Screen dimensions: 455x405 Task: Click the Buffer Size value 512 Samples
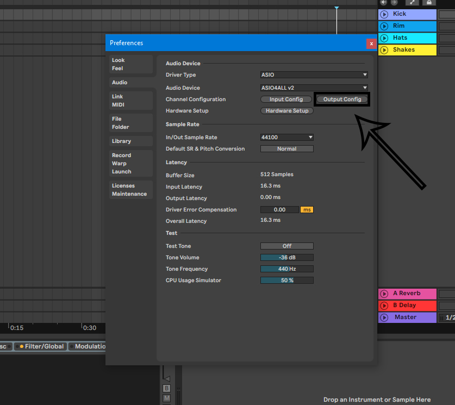coord(277,175)
